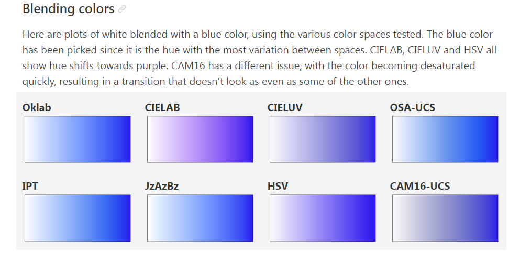Click the CIELAB gradient swatch
Image resolution: width=520 pixels, height=263 pixels.
200,139
